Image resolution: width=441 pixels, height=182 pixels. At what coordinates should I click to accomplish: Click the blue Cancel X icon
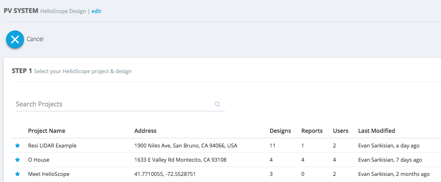pyautogui.click(x=15, y=39)
